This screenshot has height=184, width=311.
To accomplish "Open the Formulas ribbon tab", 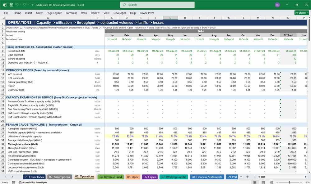I will pyautogui.click(x=72, y=13).
